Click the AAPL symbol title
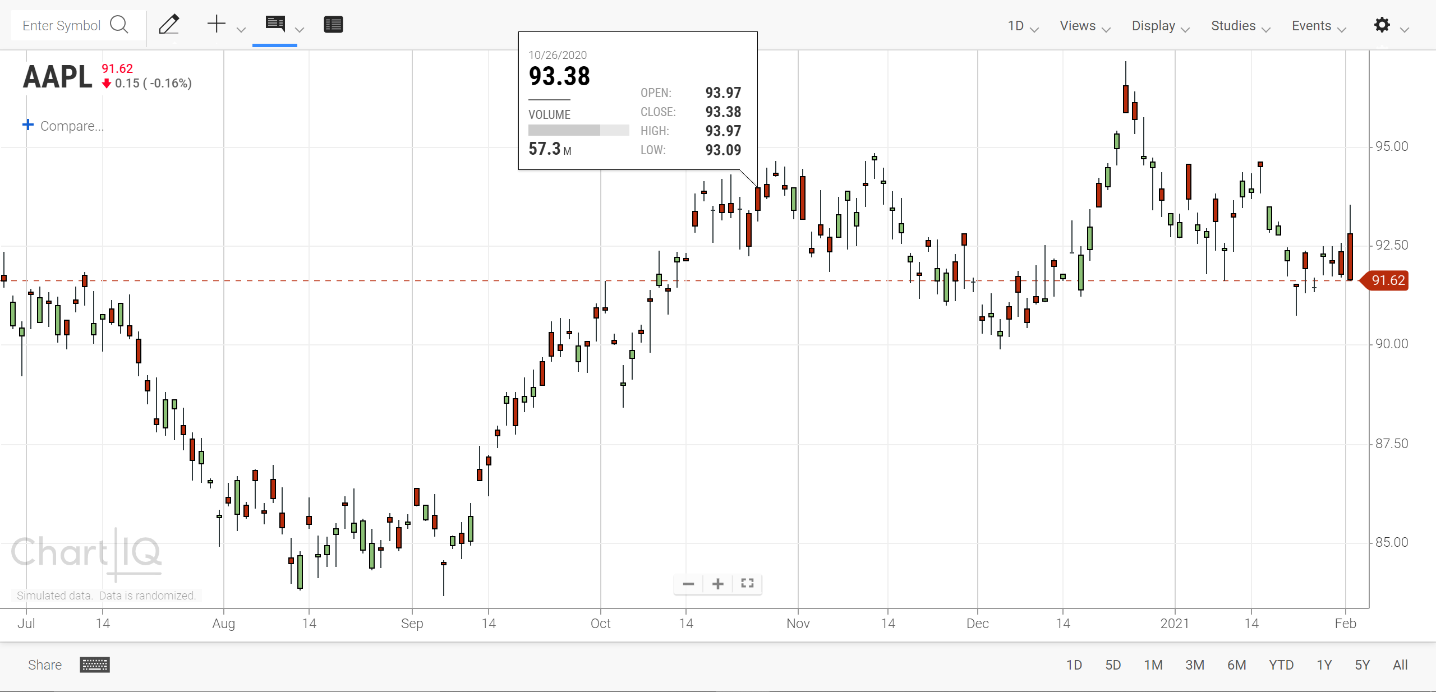The image size is (1436, 692). 57,77
